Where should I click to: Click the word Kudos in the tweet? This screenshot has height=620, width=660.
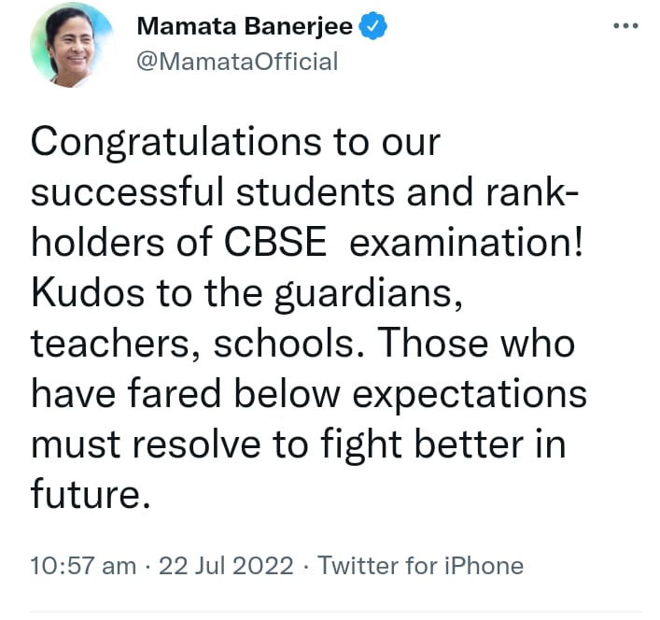88,292
